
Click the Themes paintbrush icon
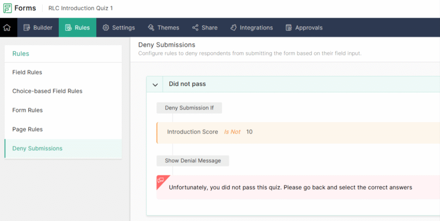(x=151, y=28)
